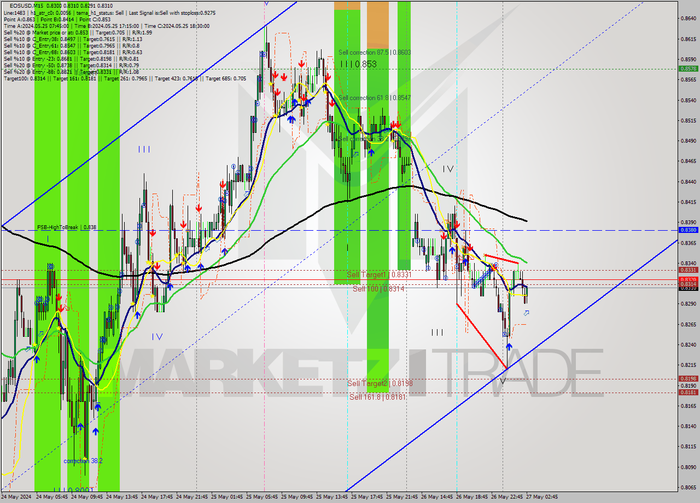Screen dimensions: 700x503
Task: Click the '25 May 05:45' time label
Action: 262,497
